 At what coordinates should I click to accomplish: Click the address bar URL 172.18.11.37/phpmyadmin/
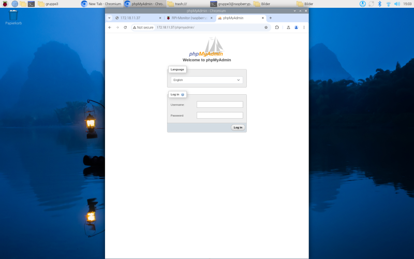click(x=175, y=27)
